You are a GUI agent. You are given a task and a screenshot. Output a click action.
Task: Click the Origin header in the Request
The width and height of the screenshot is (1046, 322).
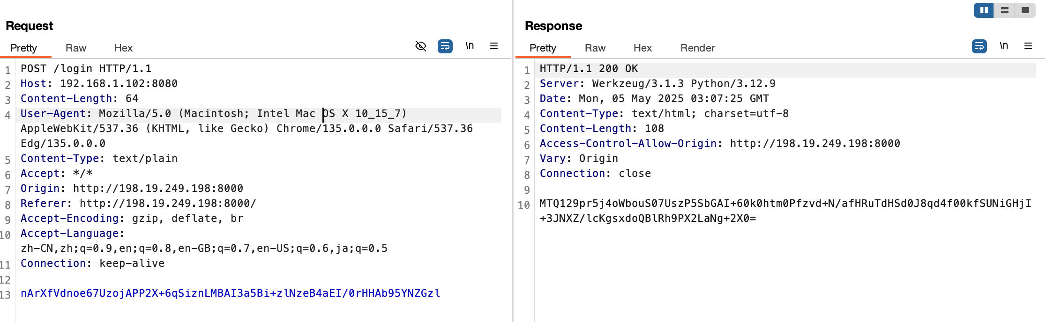[x=132, y=189]
